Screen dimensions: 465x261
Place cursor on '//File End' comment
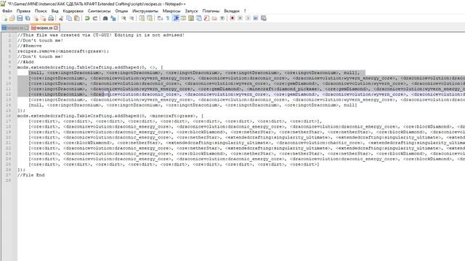click(31, 175)
